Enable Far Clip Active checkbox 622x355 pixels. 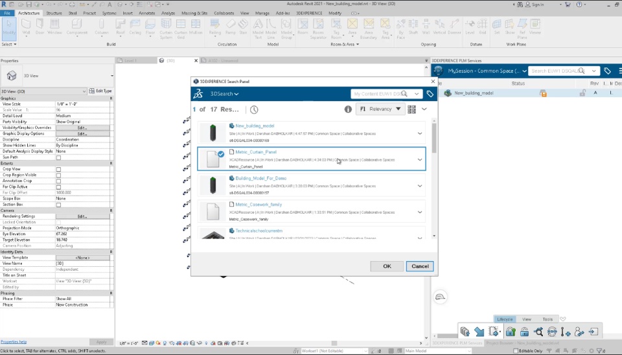click(x=58, y=187)
